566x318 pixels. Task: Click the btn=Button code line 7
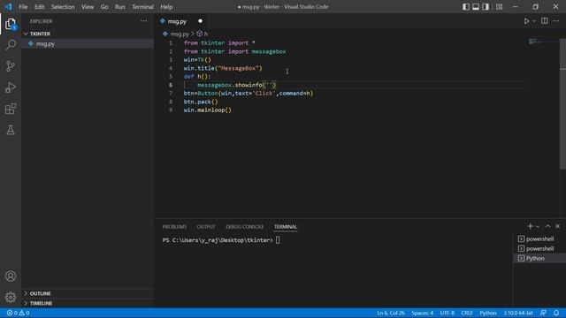tap(249, 94)
